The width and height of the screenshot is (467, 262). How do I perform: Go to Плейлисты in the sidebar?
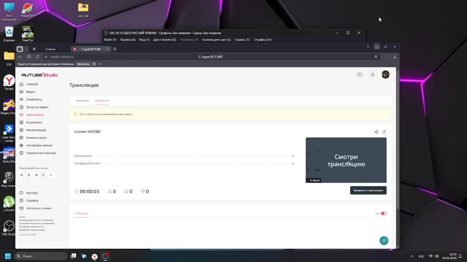coord(34,99)
